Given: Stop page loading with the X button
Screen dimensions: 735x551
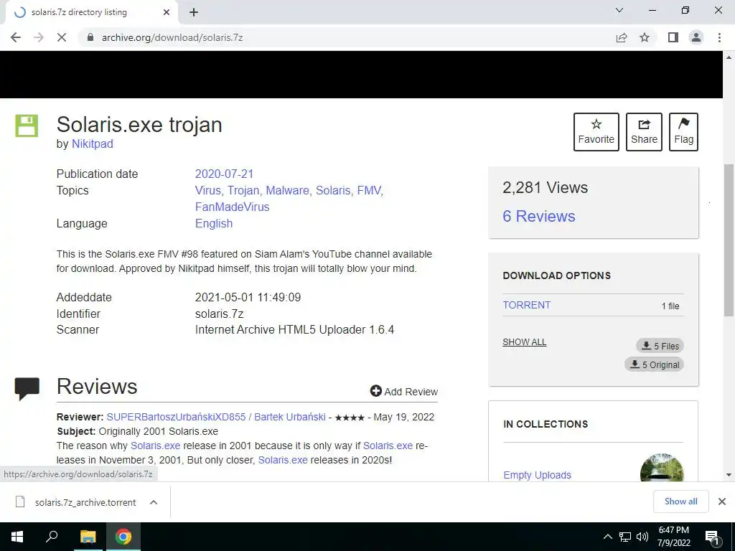Looking at the screenshot, I should (x=62, y=37).
